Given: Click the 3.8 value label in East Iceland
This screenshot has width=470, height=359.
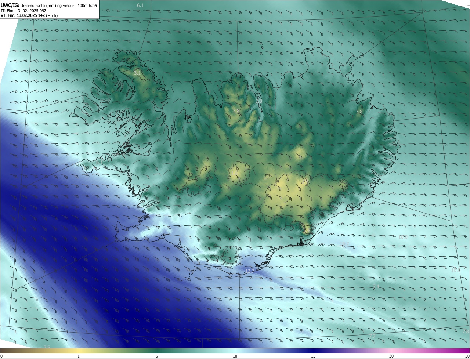Looking at the screenshot, I should click(x=359, y=112).
